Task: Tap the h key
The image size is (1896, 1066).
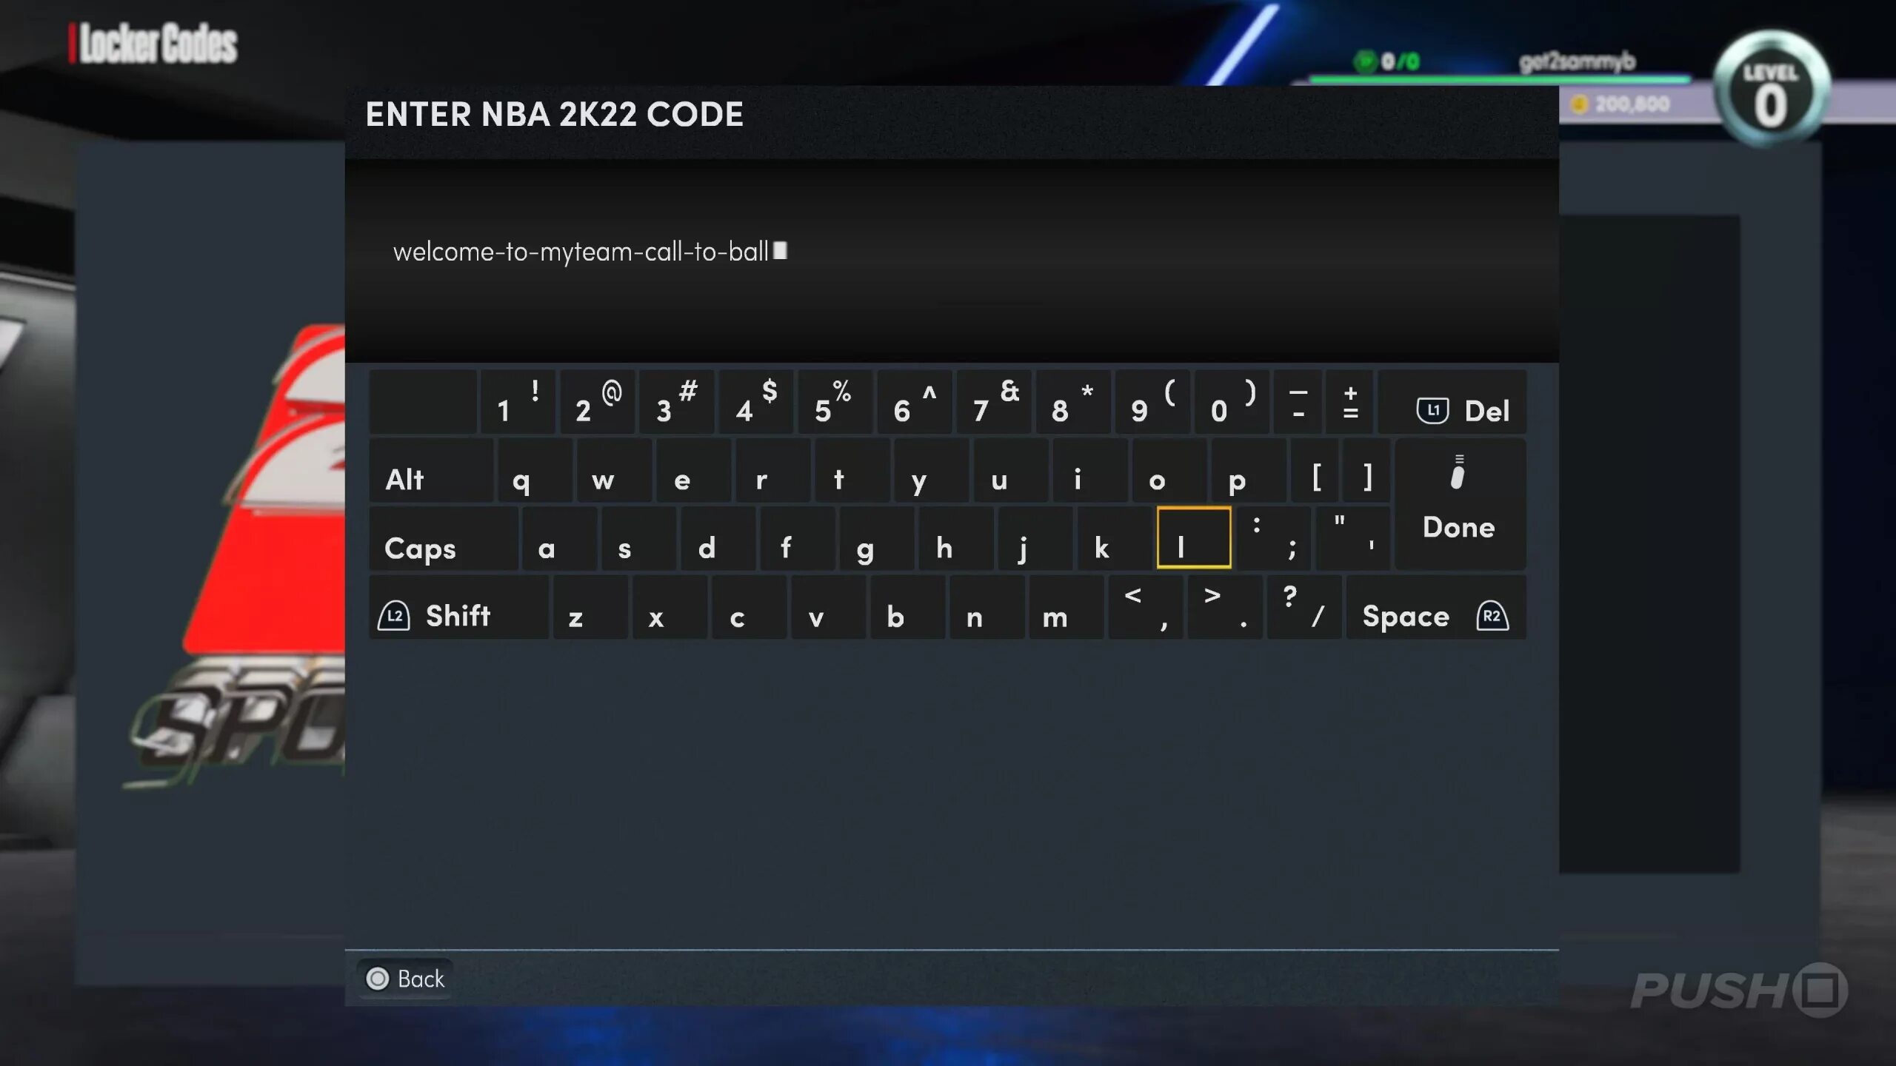Action: pos(956,539)
